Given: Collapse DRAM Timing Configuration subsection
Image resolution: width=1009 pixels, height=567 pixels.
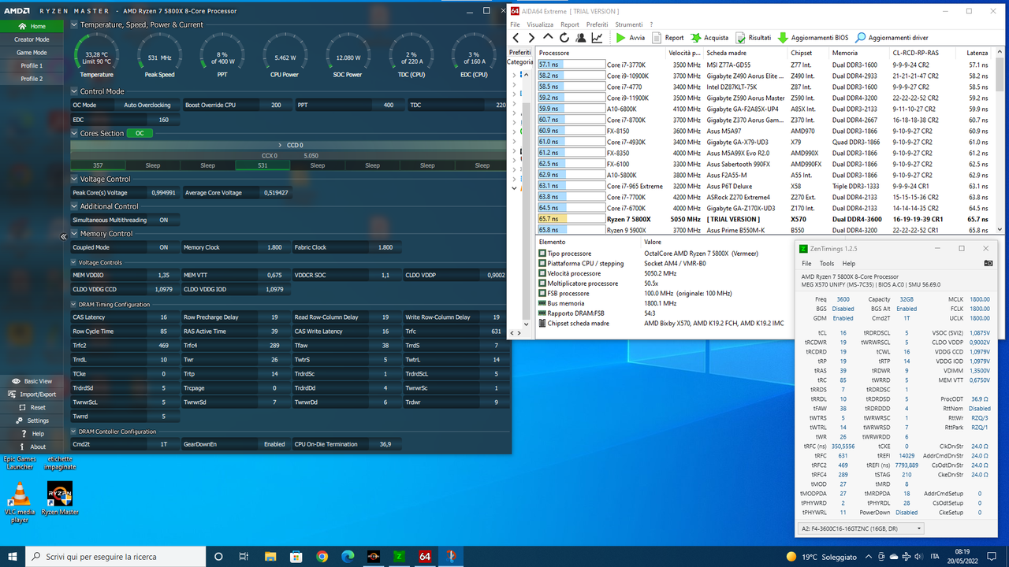Looking at the screenshot, I should [74, 304].
